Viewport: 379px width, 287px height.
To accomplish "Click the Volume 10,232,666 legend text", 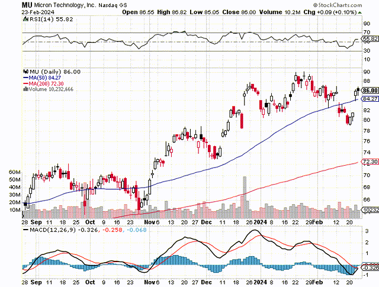I will (51, 89).
